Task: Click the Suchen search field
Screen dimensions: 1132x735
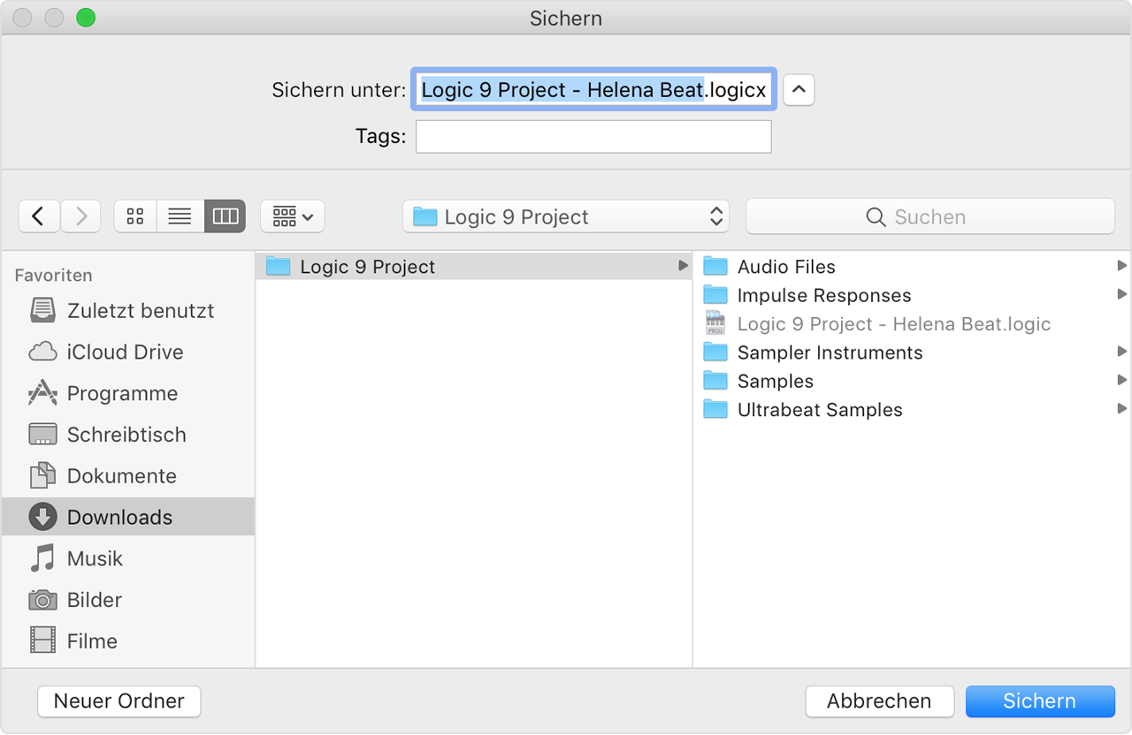Action: 929,217
